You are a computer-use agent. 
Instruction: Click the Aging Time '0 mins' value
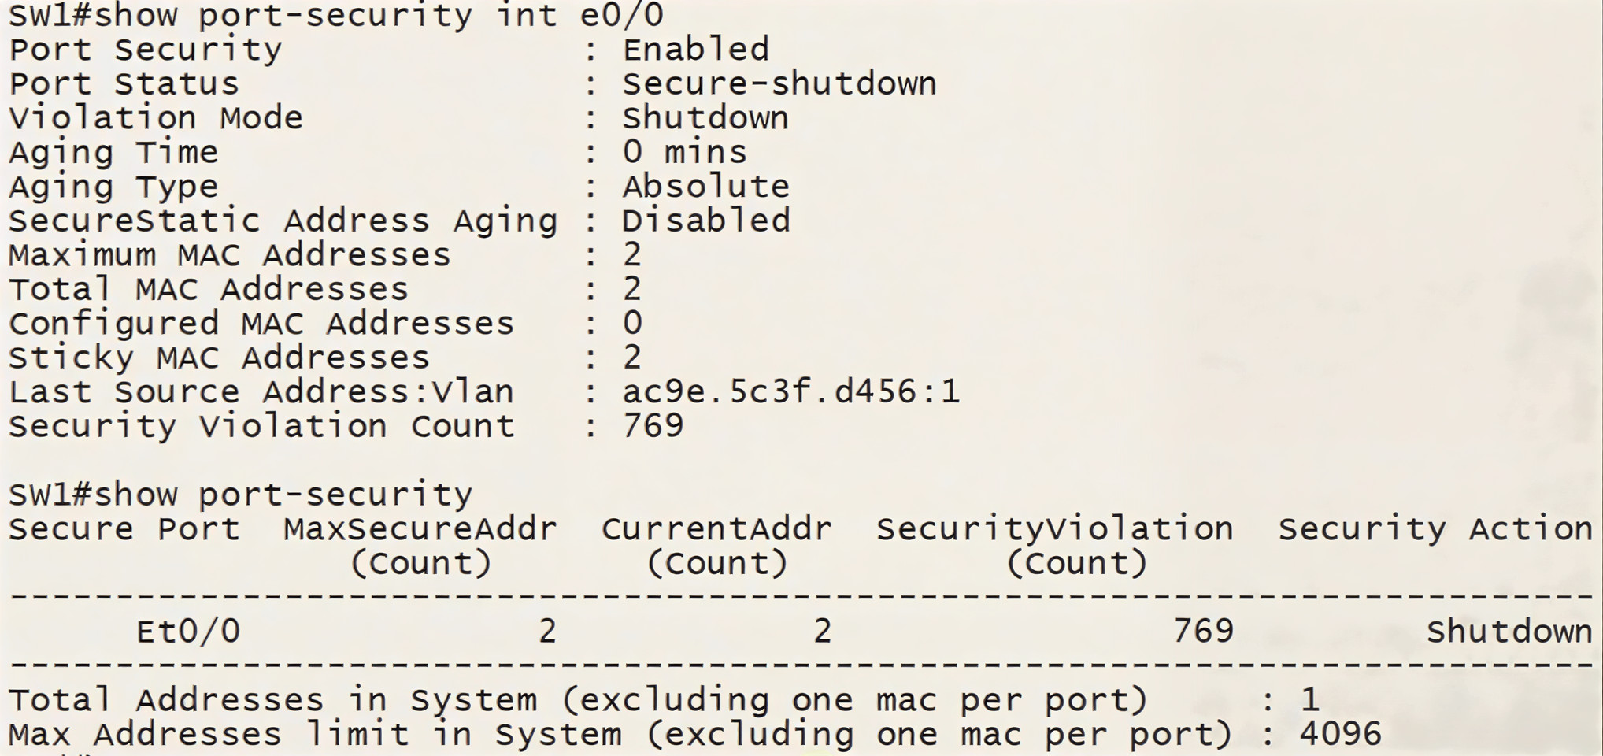(684, 152)
